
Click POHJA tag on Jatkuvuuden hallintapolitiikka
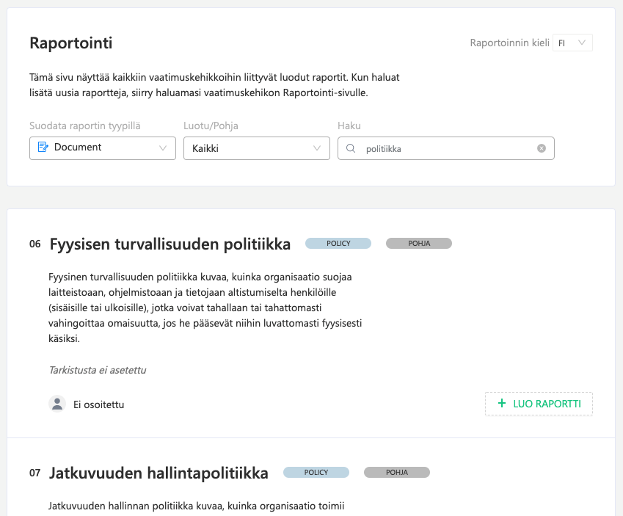[397, 472]
